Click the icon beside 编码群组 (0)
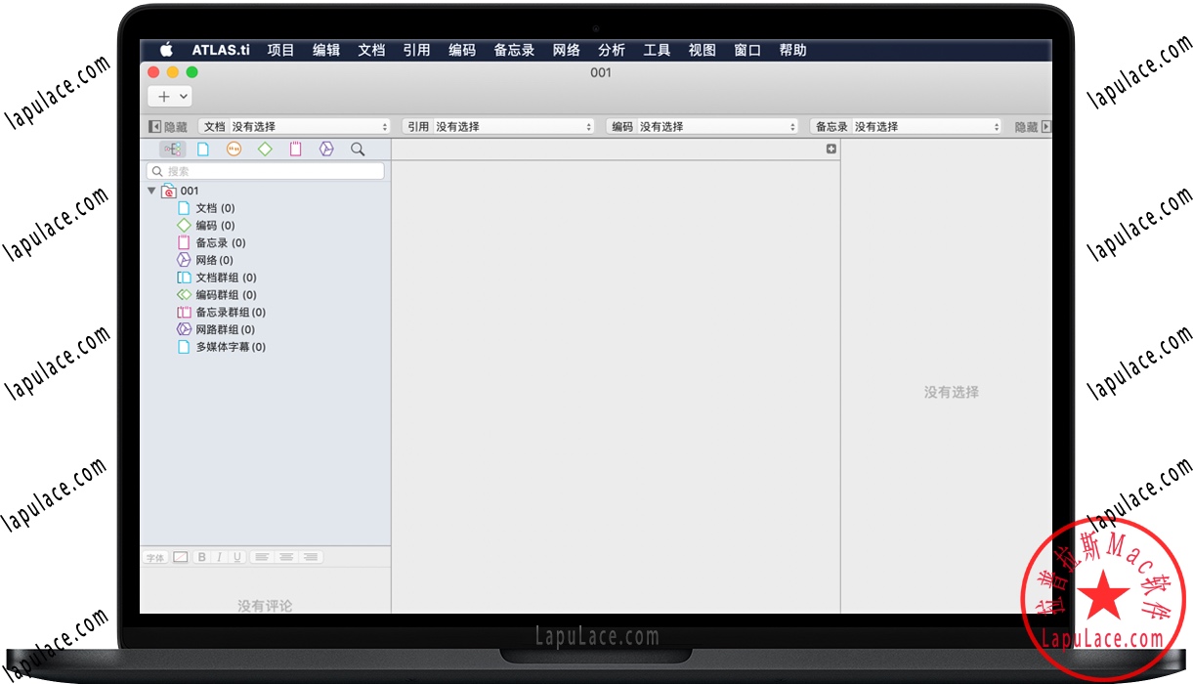The width and height of the screenshot is (1193, 684). [x=184, y=295]
